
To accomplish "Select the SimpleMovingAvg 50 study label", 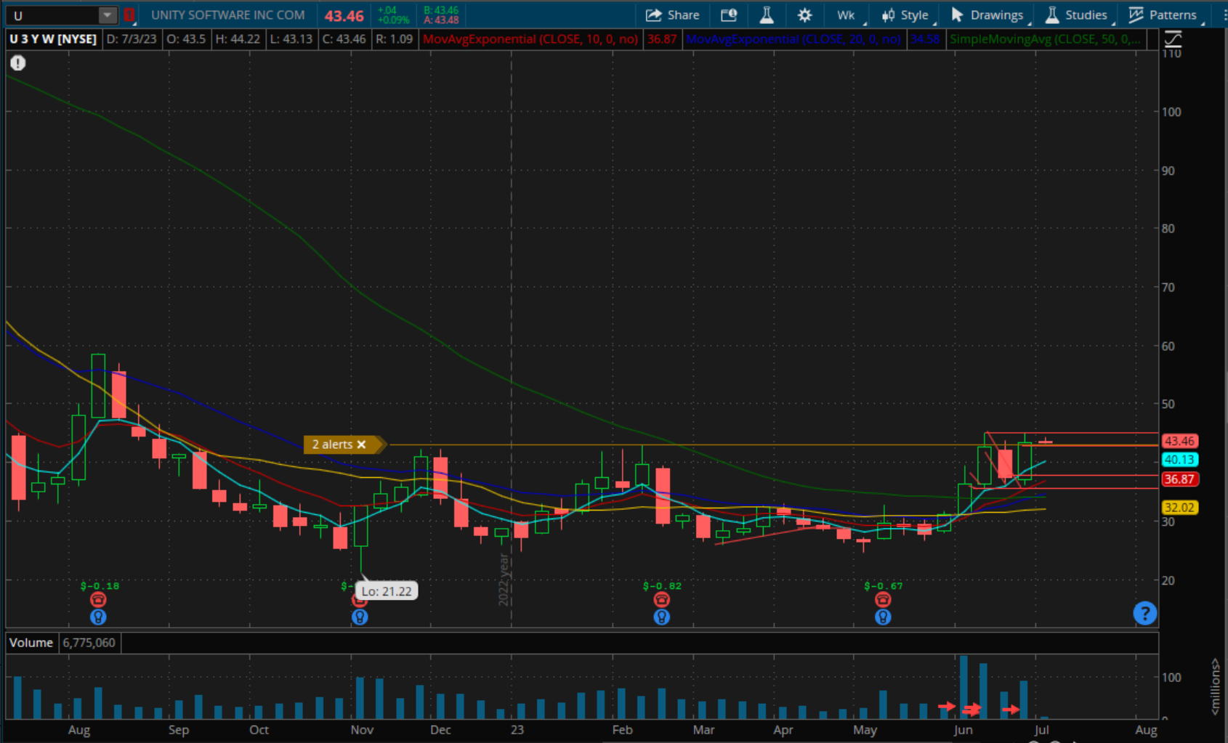I will pyautogui.click(x=1045, y=38).
